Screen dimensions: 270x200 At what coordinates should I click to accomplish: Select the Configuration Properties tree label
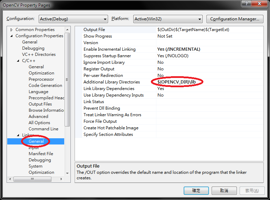(39, 36)
